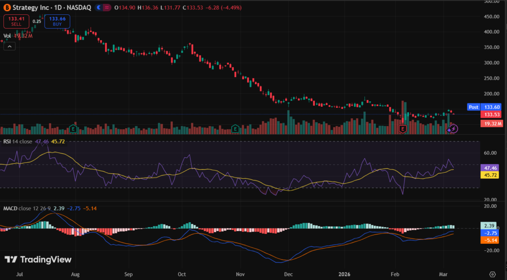Screen dimensions: 507x280
Task: Click the November earnings E marker
Action: pos(236,129)
